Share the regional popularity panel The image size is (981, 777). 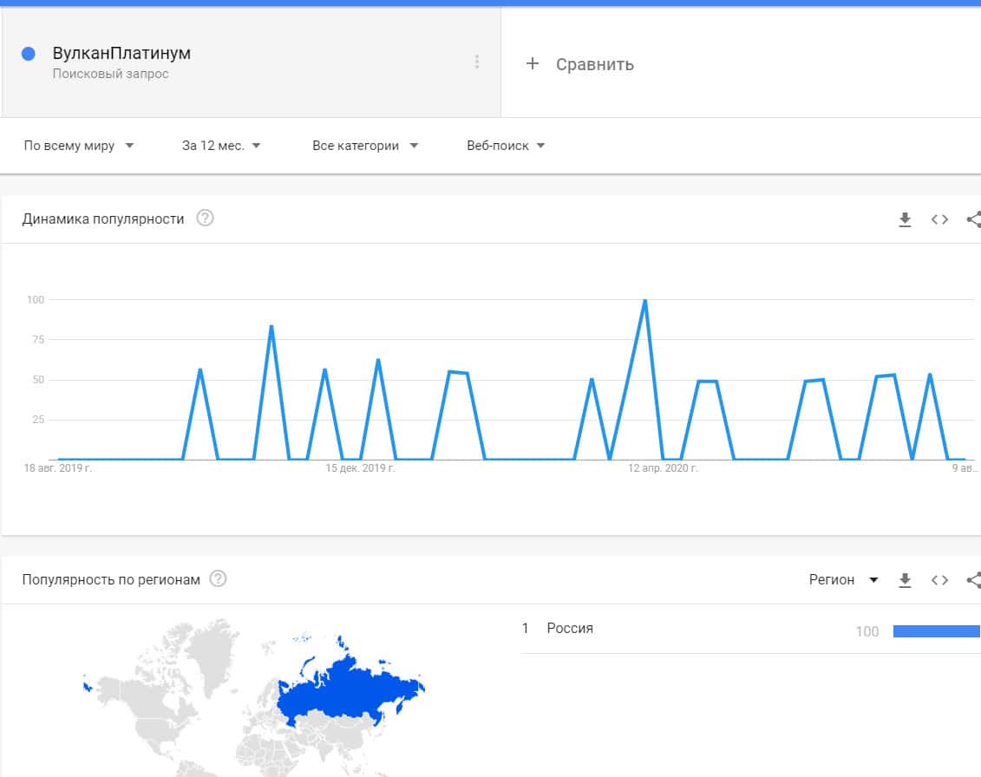(x=973, y=580)
